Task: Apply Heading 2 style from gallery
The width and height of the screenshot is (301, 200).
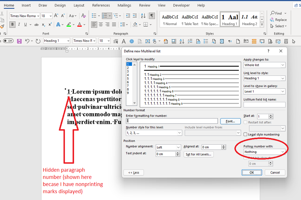Action: 249,20
